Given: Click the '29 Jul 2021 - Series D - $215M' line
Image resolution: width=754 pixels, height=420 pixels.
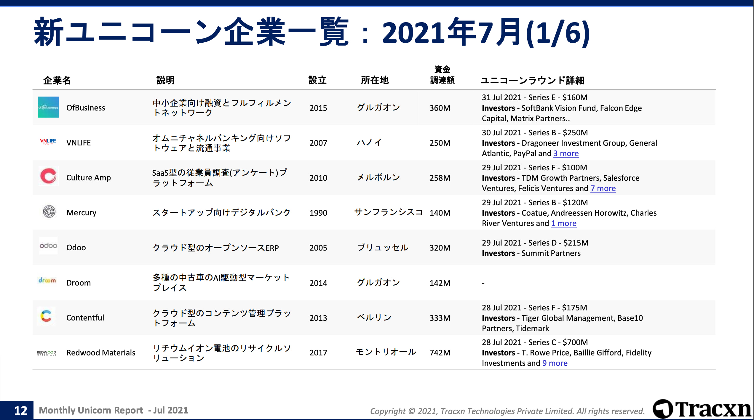Looking at the screenshot, I should coord(535,243).
